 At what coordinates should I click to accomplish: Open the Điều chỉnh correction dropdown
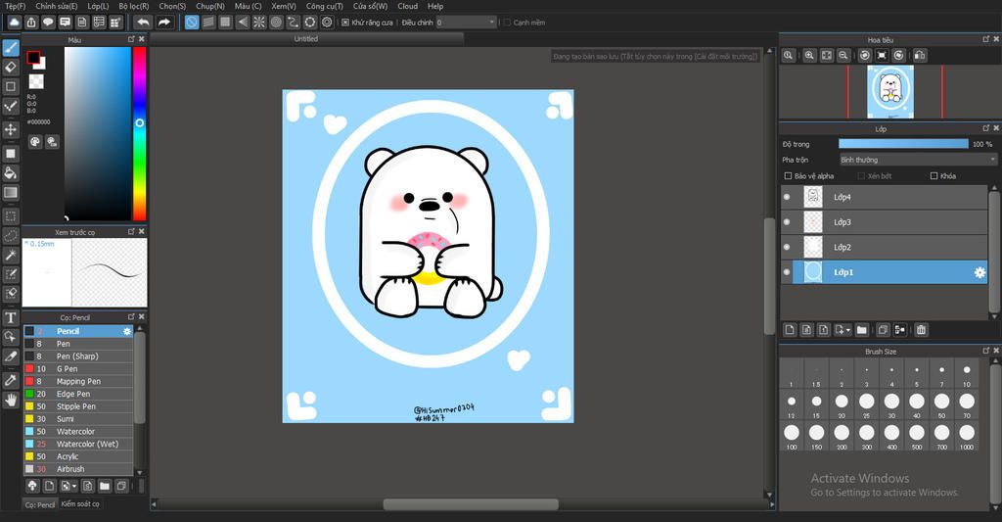pyautogui.click(x=467, y=23)
